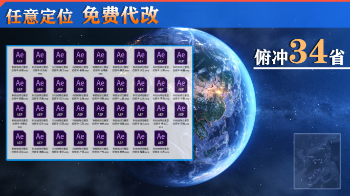
Task: Click the 江西.aep After Effects file
Action: tap(60, 110)
